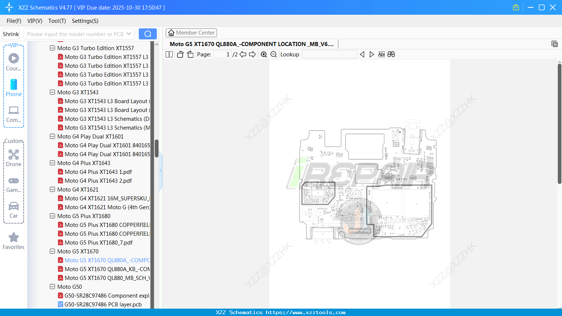The image size is (562, 316).
Task: Zoom out of the schematic page
Action: [x=273, y=54]
